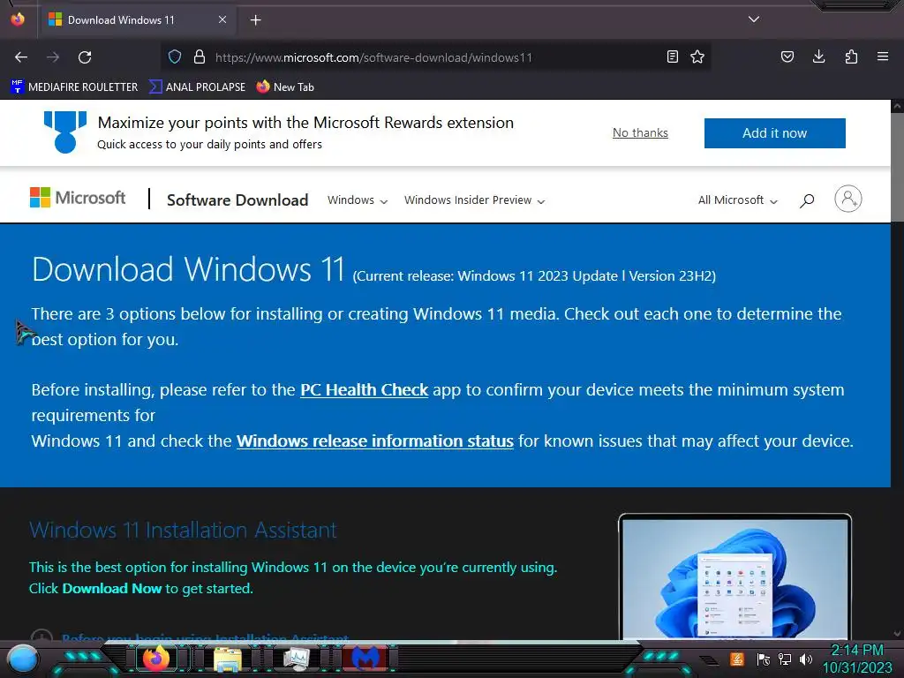Open the New Tab bookmark
The width and height of the screenshot is (904, 678).
pyautogui.click(x=285, y=87)
